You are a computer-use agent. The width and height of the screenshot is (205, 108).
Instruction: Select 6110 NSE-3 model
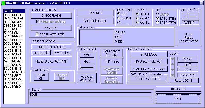[x=14, y=43]
